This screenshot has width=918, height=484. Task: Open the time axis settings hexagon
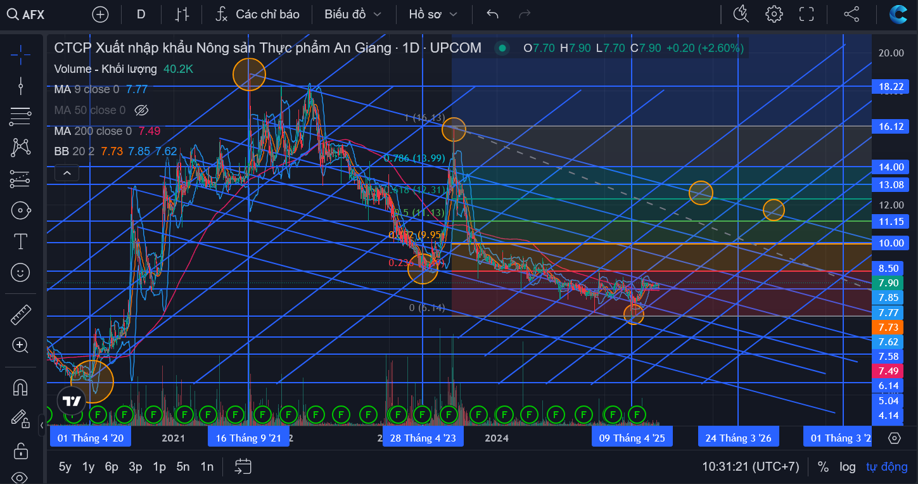pos(894,438)
